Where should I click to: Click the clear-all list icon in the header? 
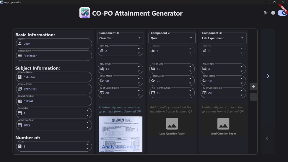(x=266, y=13)
